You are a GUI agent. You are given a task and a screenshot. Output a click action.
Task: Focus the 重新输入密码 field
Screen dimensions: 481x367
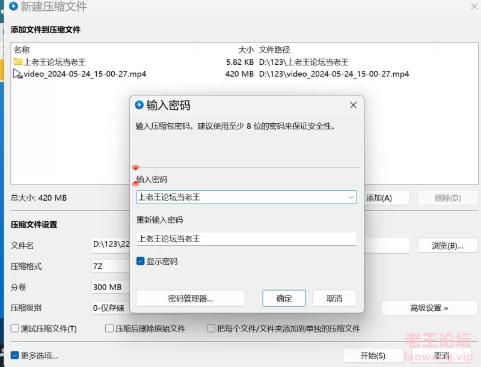[247, 238]
